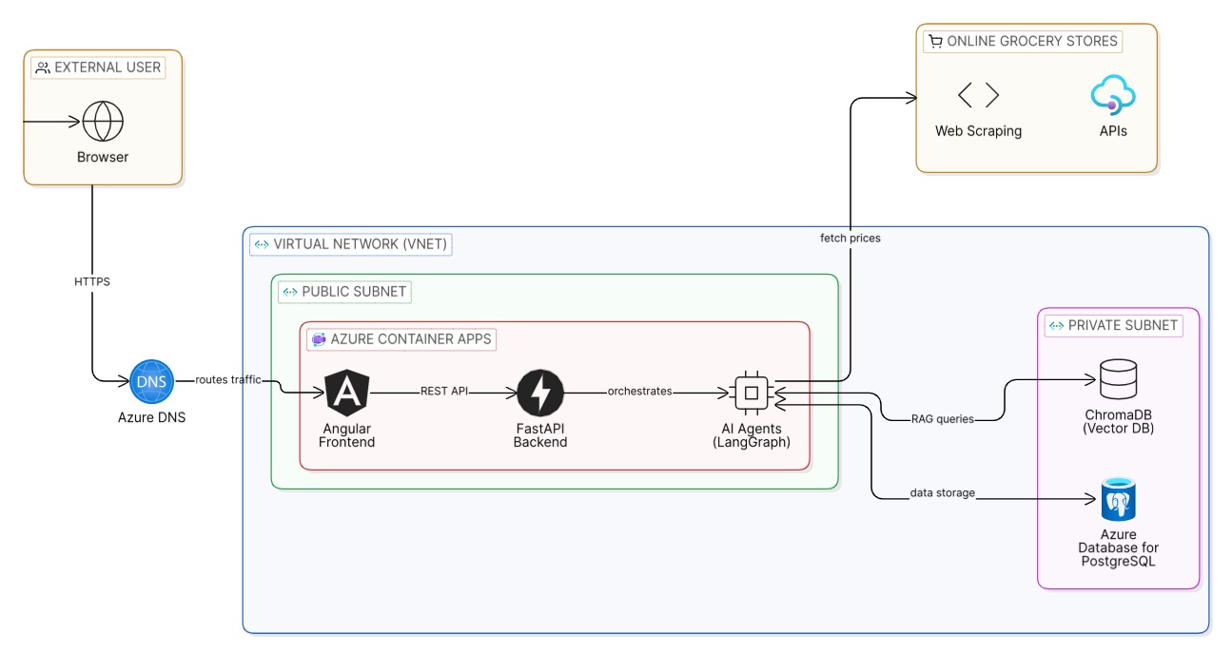Viewport: 1232px width, 653px height.
Task: Click the AI Agents chip icon
Action: pyautogui.click(x=752, y=393)
